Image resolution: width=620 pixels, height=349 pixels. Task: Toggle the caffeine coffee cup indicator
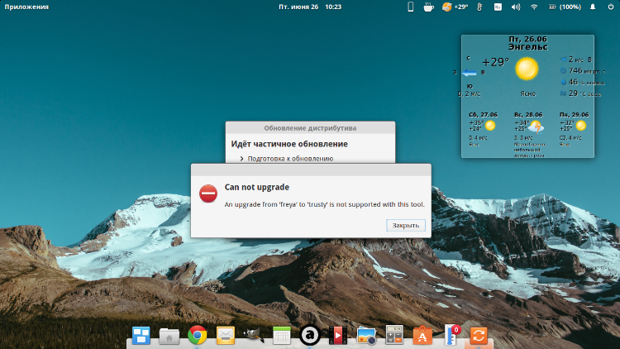point(428,7)
